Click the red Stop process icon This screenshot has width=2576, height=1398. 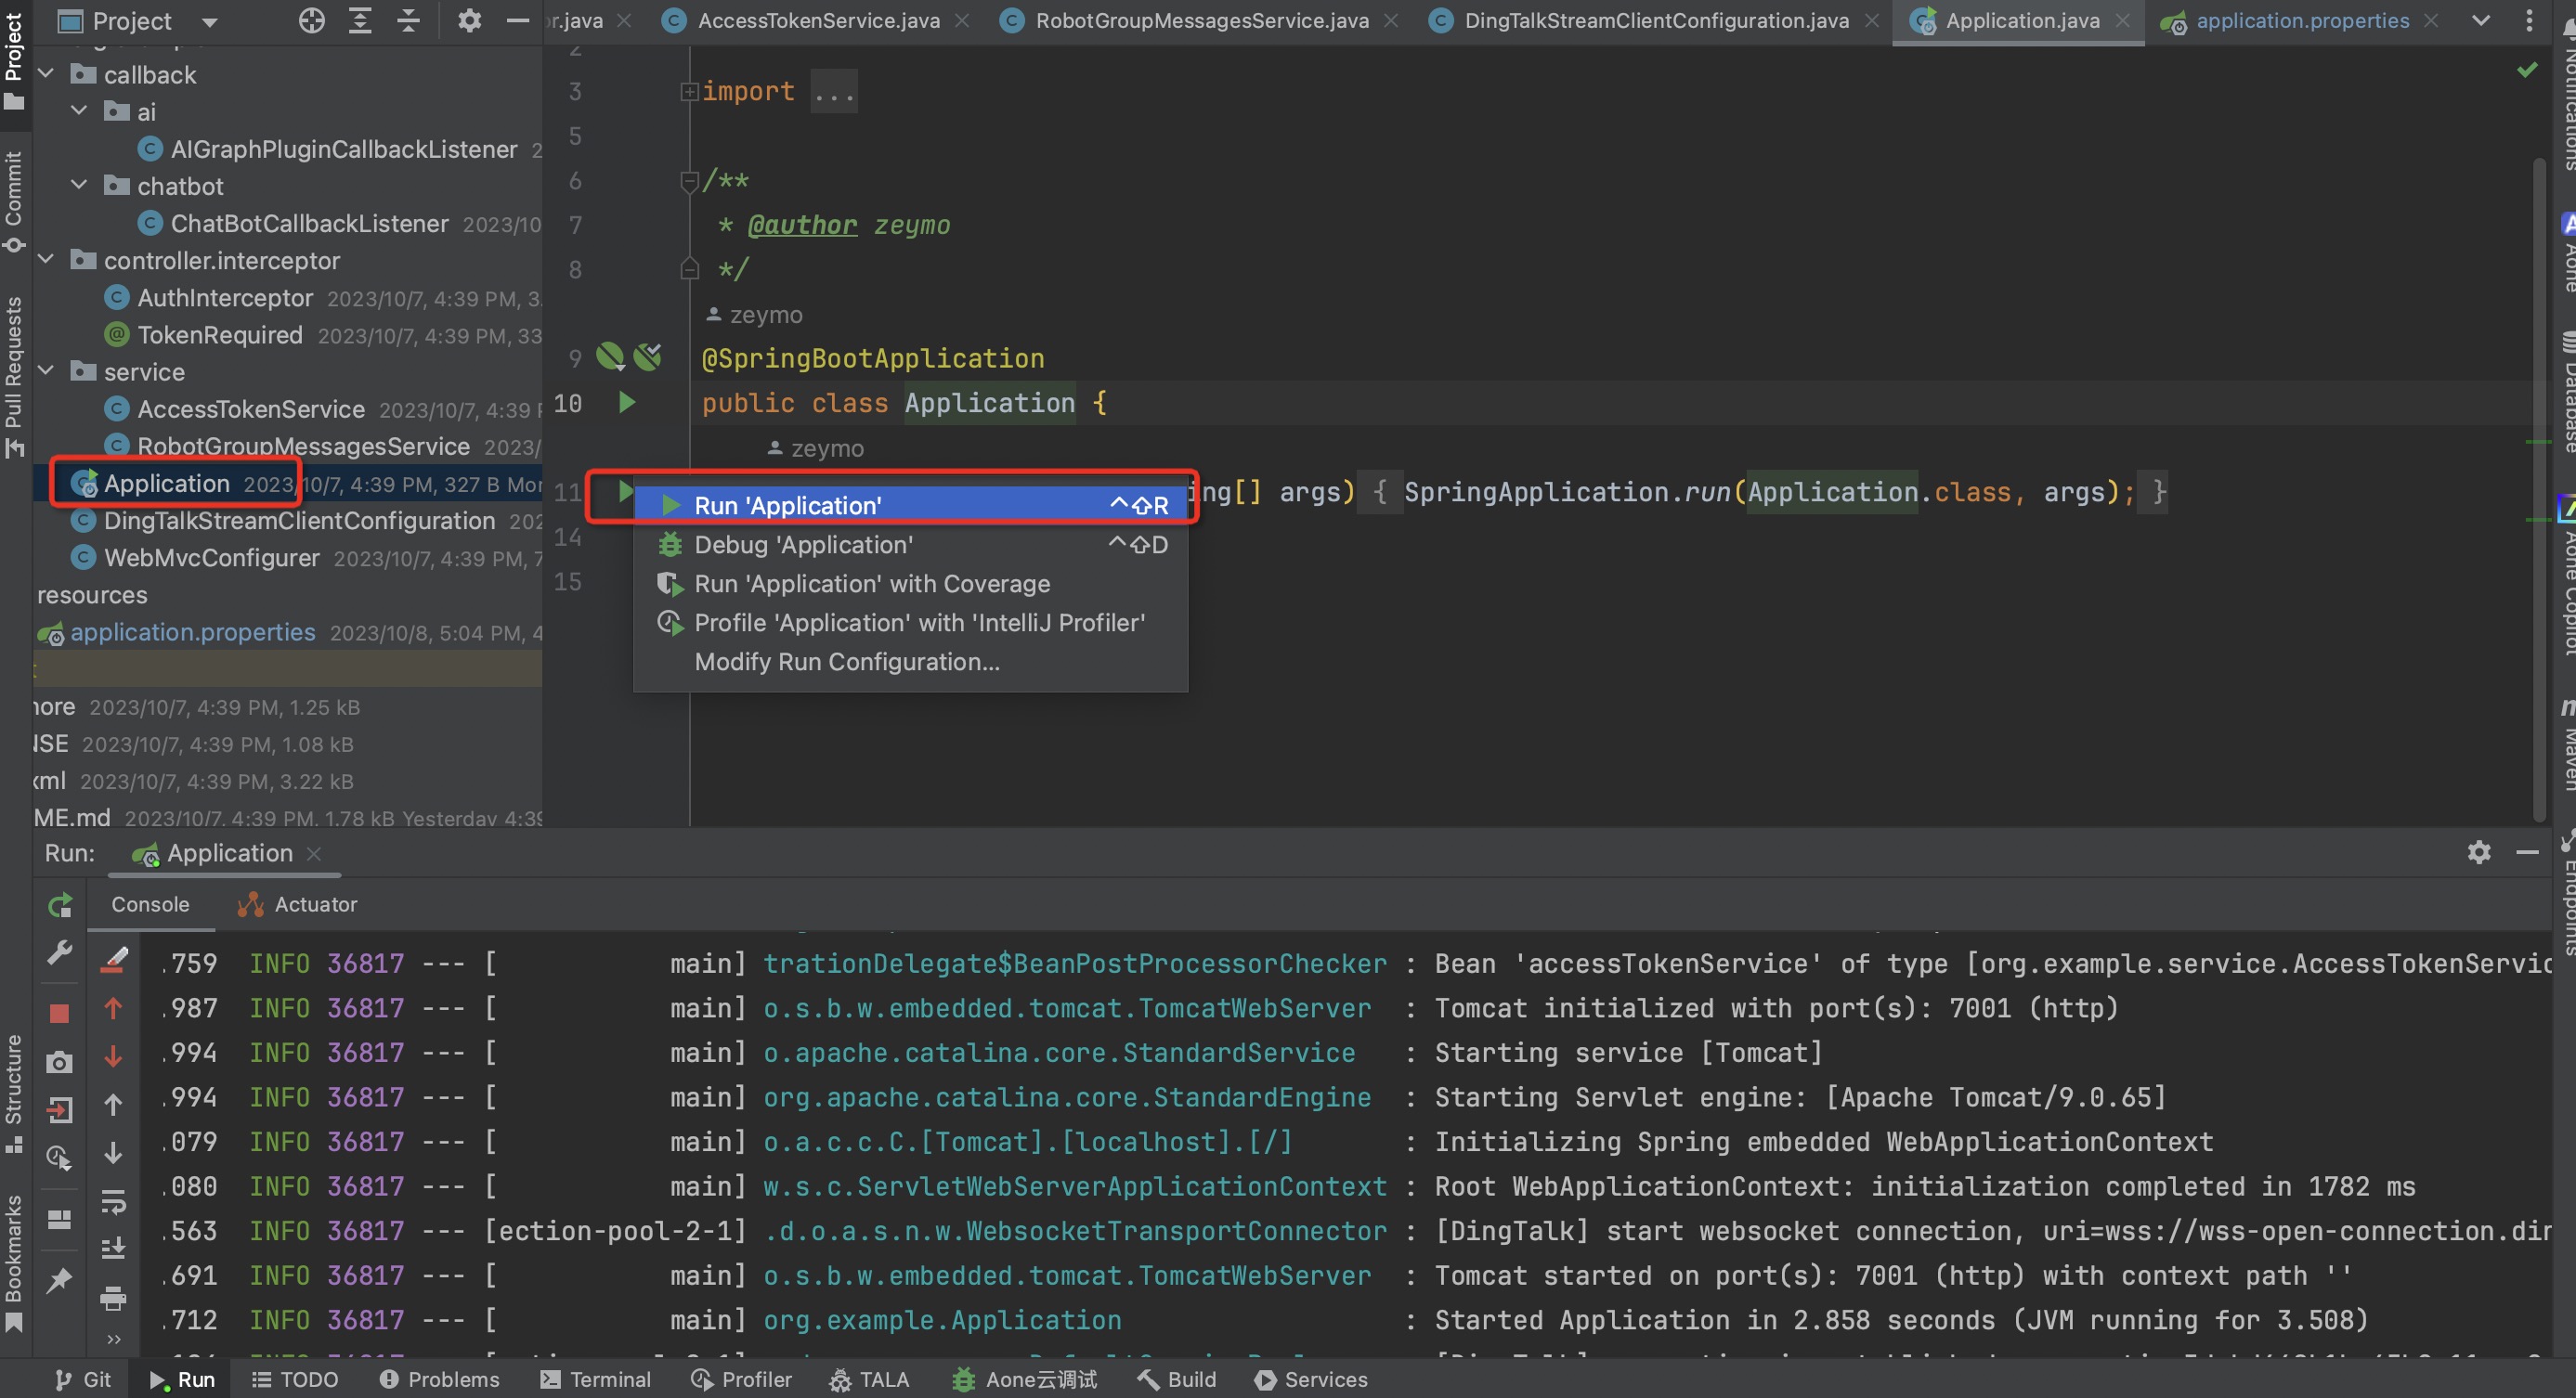point(60,1014)
